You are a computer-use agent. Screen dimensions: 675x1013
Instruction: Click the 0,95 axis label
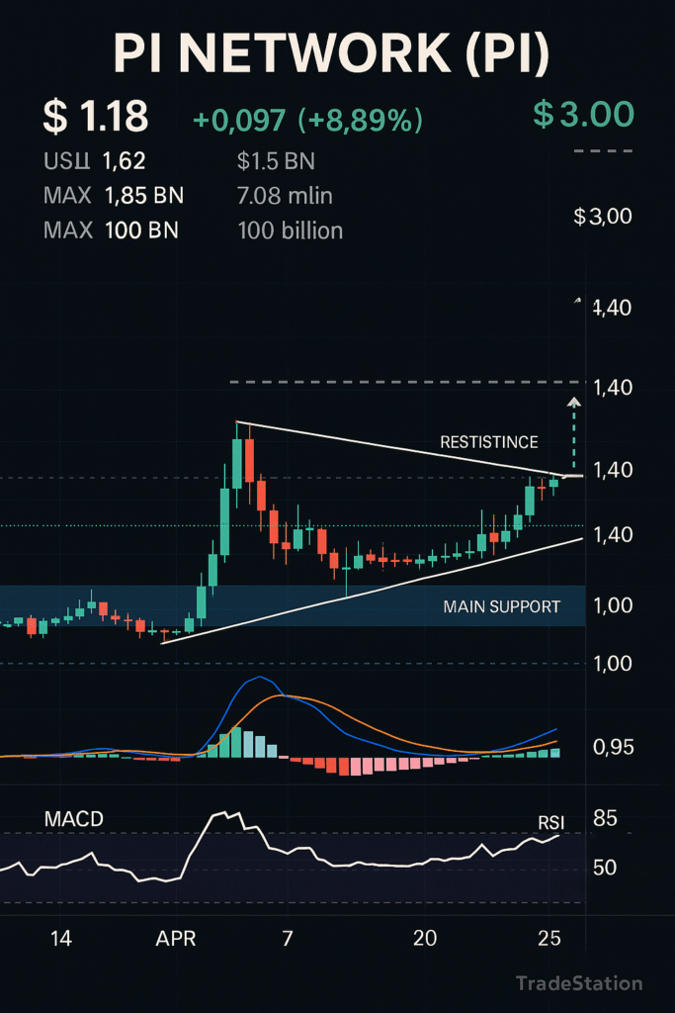(613, 748)
